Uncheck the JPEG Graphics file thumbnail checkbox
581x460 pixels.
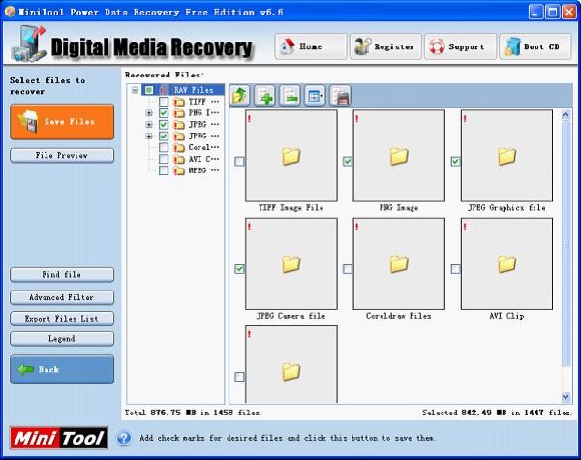455,161
